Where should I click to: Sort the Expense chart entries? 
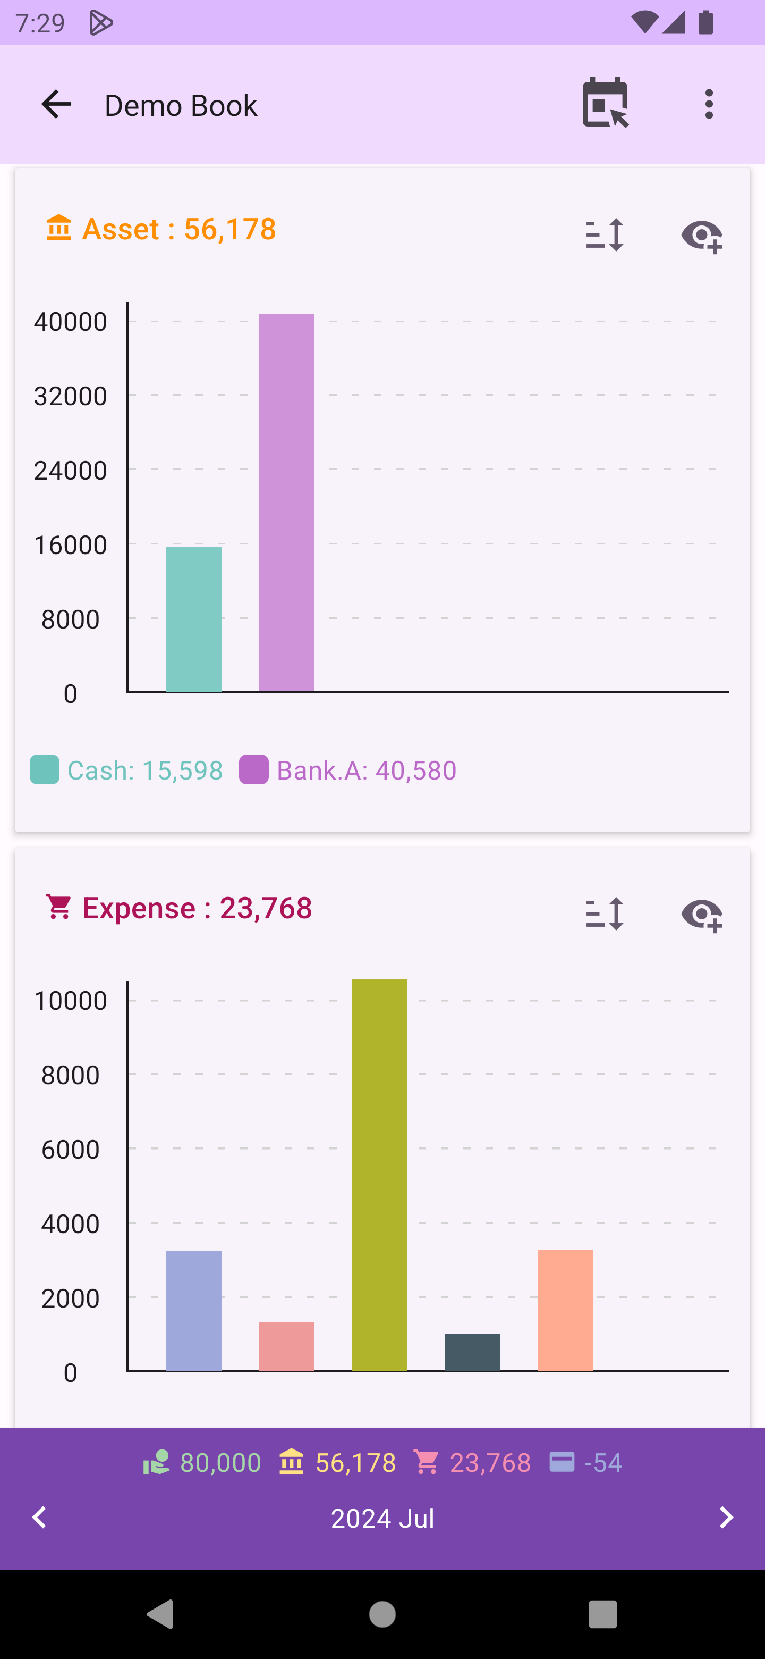coord(604,914)
